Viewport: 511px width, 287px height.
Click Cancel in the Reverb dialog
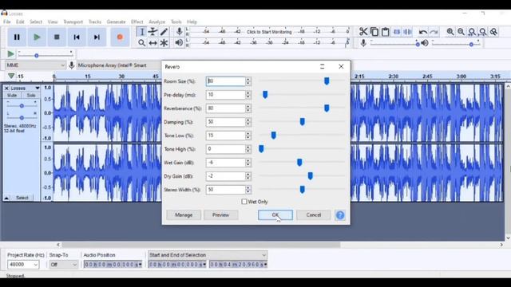314,215
